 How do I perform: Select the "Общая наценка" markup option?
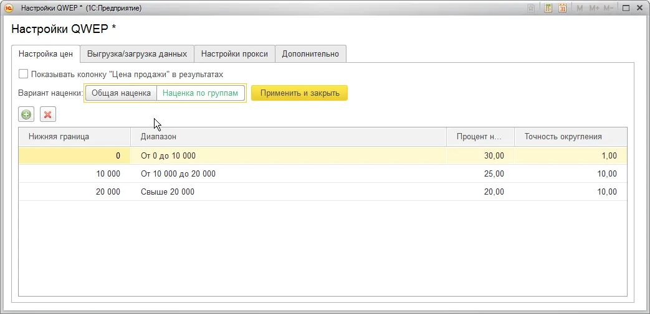click(x=121, y=93)
